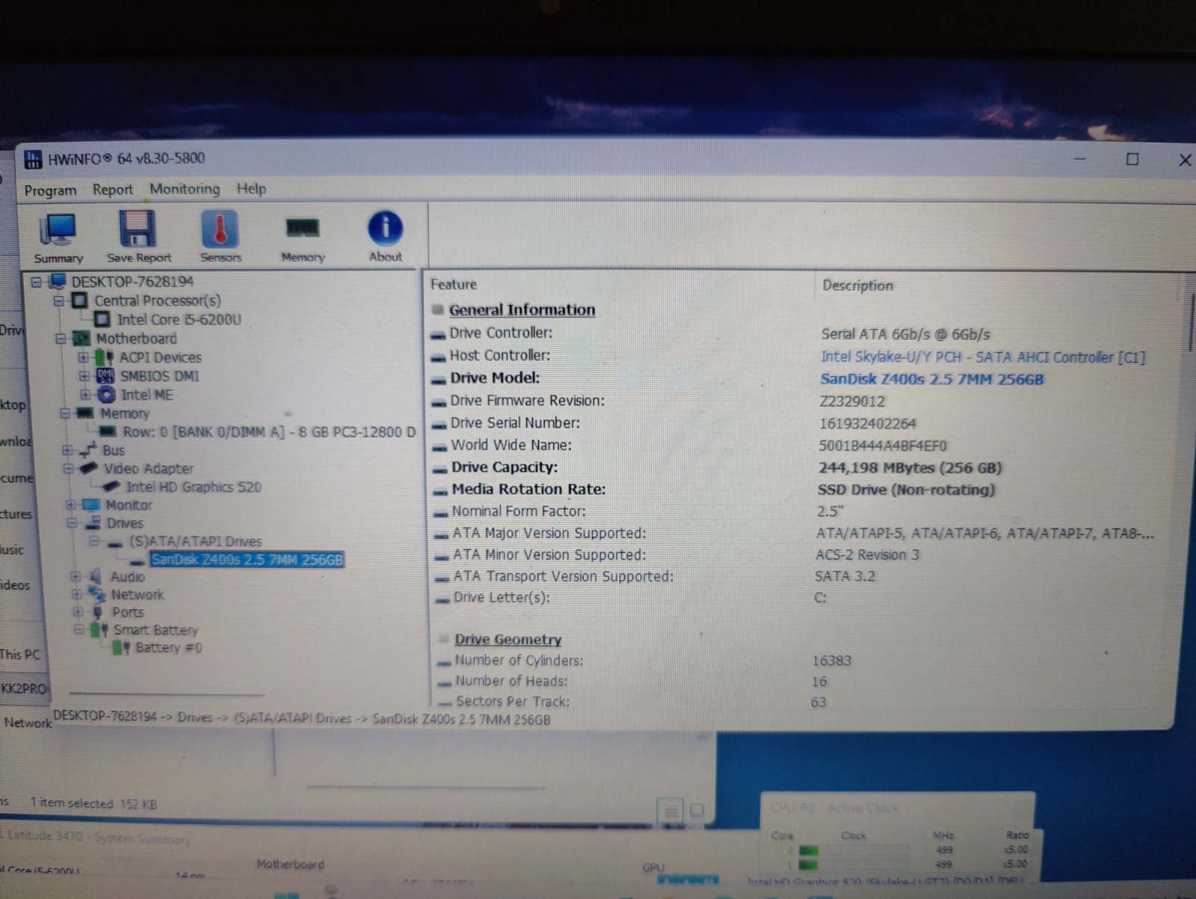Click the General Information section heading
Viewport: 1196px width, 899px height.
(522, 310)
